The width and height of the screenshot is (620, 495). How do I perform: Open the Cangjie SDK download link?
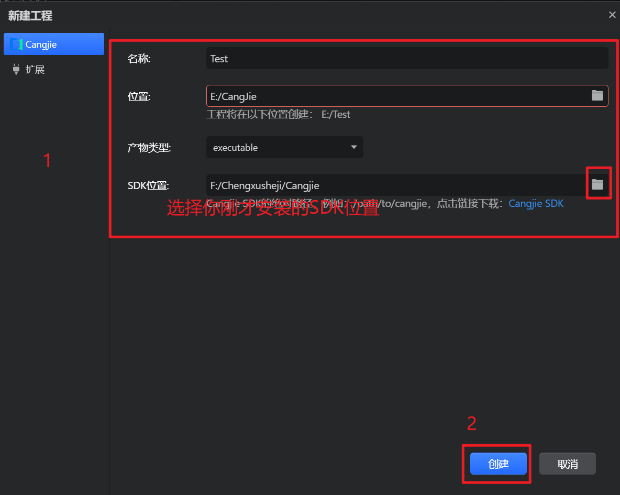tap(536, 203)
